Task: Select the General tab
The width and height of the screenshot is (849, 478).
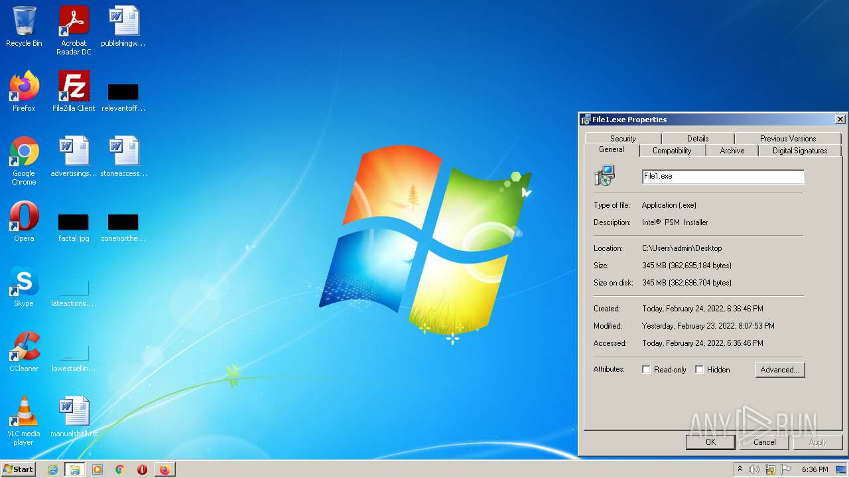Action: click(612, 150)
